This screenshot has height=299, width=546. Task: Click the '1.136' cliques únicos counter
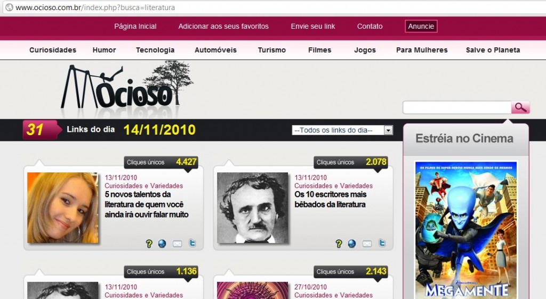tap(186, 271)
